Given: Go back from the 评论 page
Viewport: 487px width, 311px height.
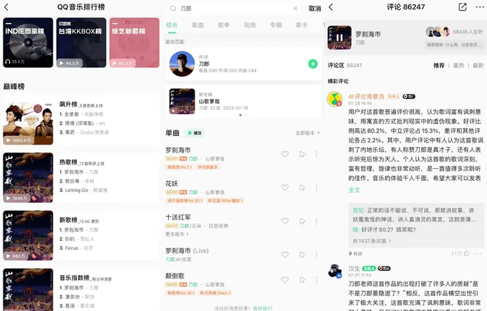Looking at the screenshot, I should point(331,7).
